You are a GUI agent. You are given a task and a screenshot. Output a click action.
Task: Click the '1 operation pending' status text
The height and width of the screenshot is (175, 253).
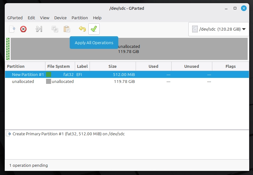tap(29, 165)
